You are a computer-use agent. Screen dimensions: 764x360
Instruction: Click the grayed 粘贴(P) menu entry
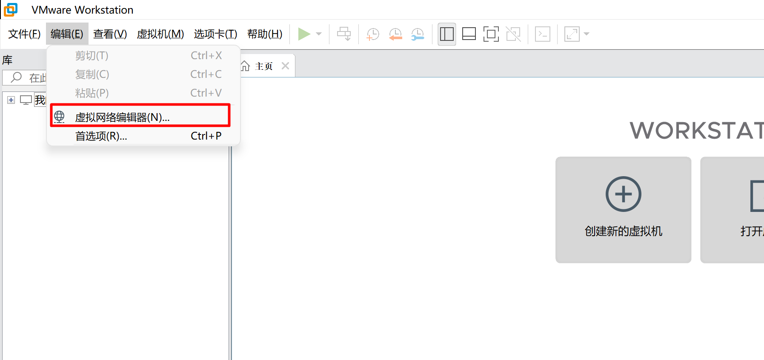(143, 93)
